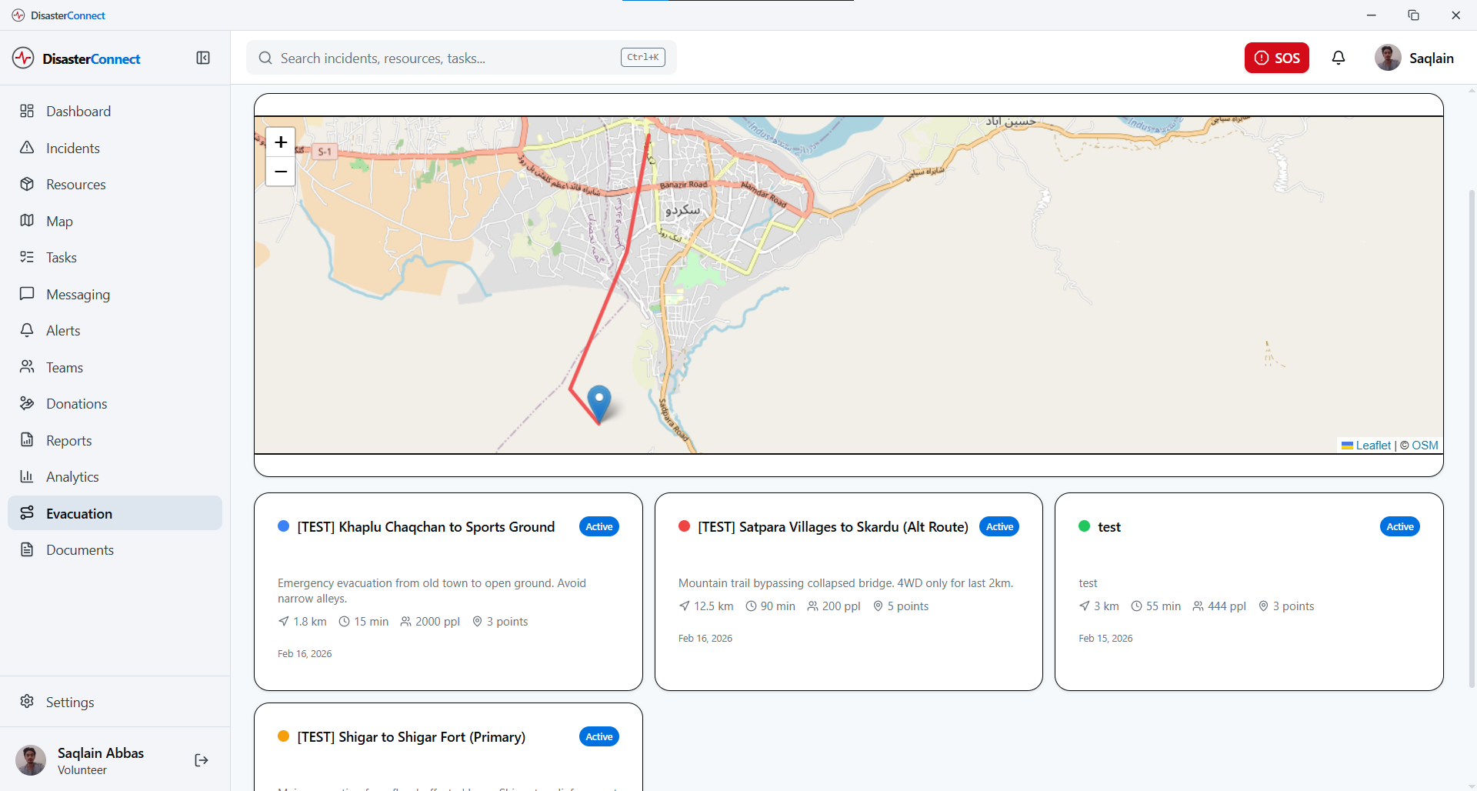Click Active badge on the test route
This screenshot has width=1477, height=791.
(x=1399, y=527)
